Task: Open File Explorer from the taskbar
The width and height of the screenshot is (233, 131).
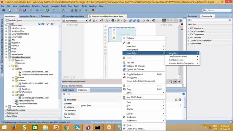Action: coord(45,127)
